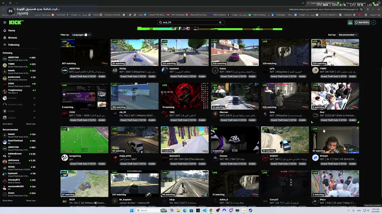Click iMazzen's avatar below the stream thumbnail
This screenshot has width=382, height=214.
(x=215, y=114)
